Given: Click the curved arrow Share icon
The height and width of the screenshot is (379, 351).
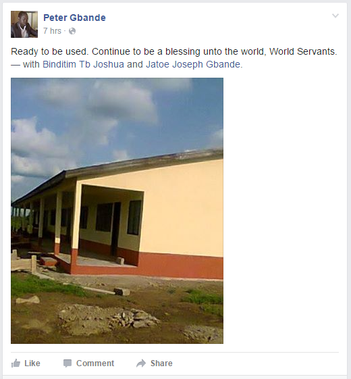Looking at the screenshot, I should 141,363.
